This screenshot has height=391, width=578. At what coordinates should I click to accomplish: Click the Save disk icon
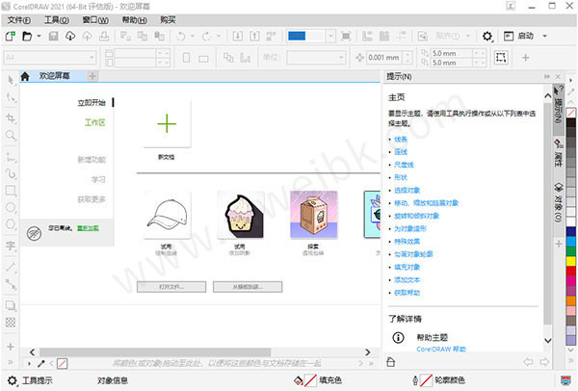point(53,37)
